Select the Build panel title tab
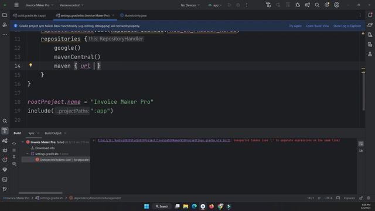Screen dimensions: 375x211 [x=17, y=133]
